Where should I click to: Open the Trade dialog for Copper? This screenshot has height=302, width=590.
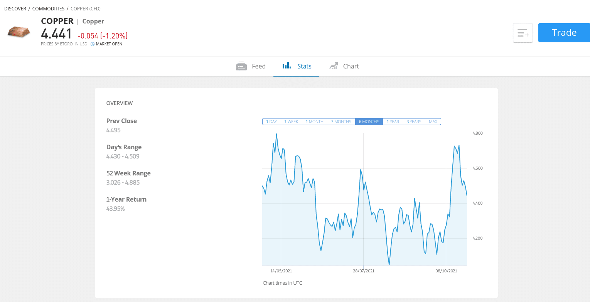564,33
